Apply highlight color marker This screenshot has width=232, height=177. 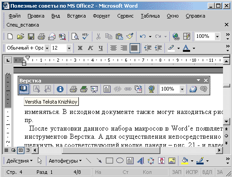171,48
